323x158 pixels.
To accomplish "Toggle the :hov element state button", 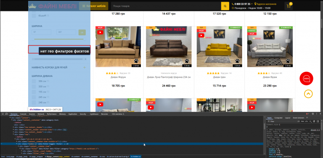I will pyautogui.click(x=303, y=121).
